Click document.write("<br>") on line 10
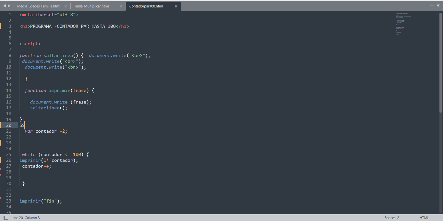The height and width of the screenshot is (221, 443). tap(55, 67)
